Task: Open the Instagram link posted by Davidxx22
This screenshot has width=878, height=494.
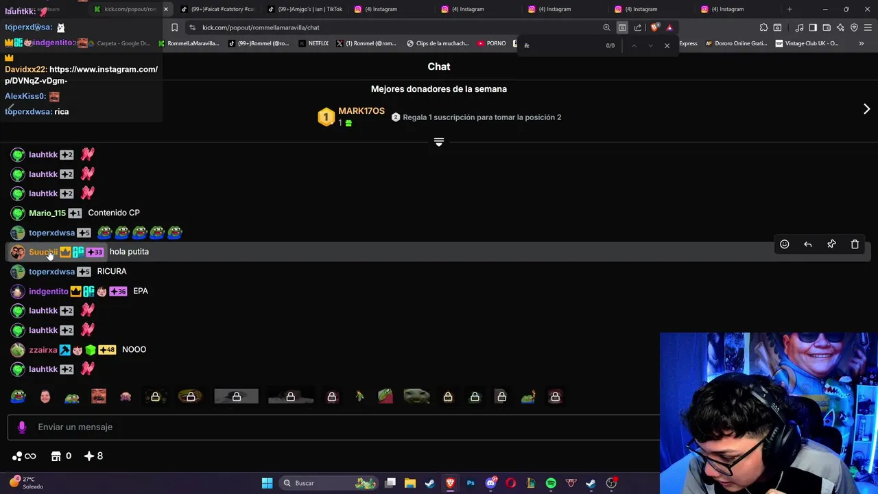Action: (x=81, y=75)
